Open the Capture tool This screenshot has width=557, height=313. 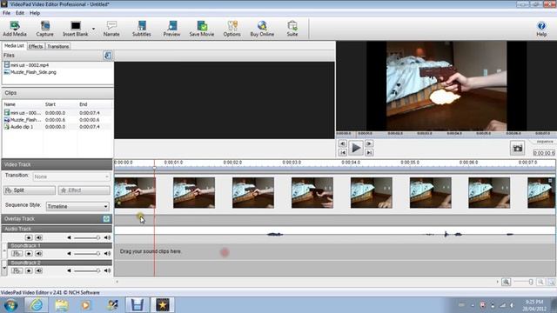click(x=44, y=29)
